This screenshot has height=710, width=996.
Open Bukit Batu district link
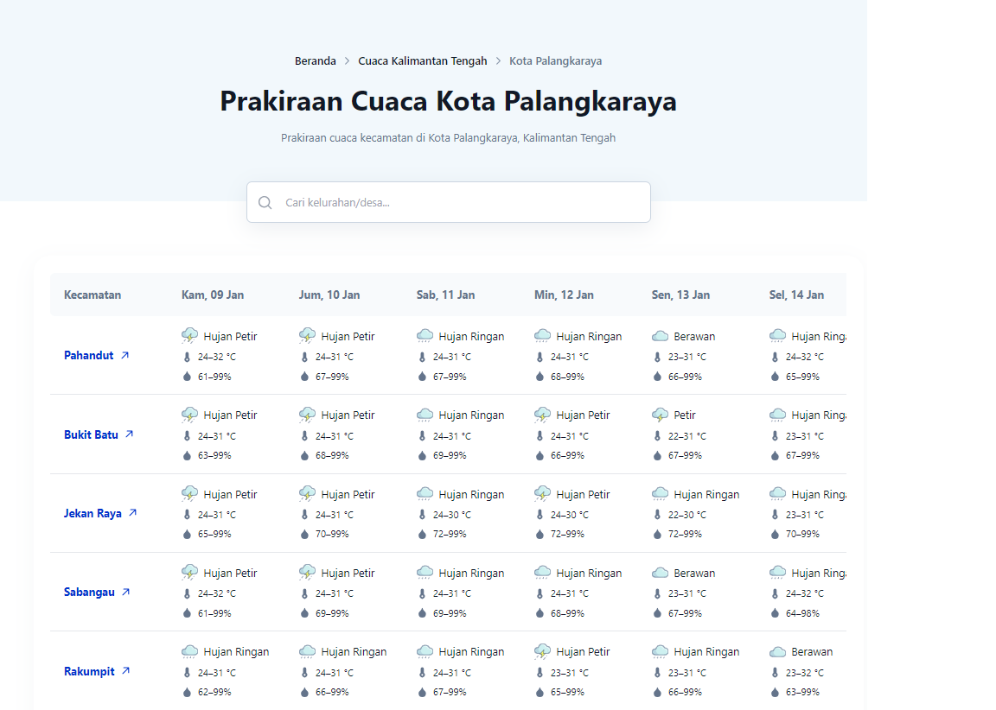pos(91,434)
